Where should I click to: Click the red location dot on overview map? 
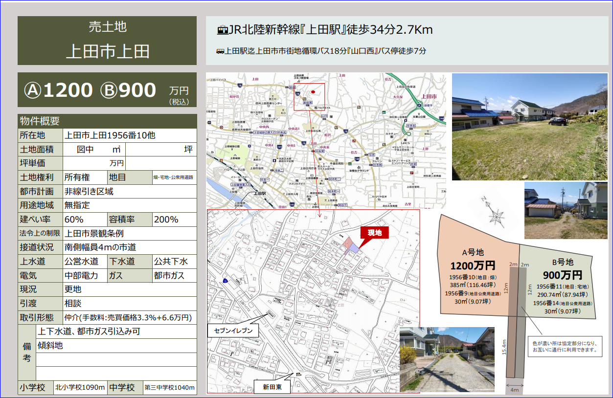coord(313,91)
